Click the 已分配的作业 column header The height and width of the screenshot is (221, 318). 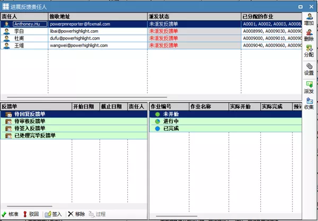pyautogui.click(x=271, y=16)
